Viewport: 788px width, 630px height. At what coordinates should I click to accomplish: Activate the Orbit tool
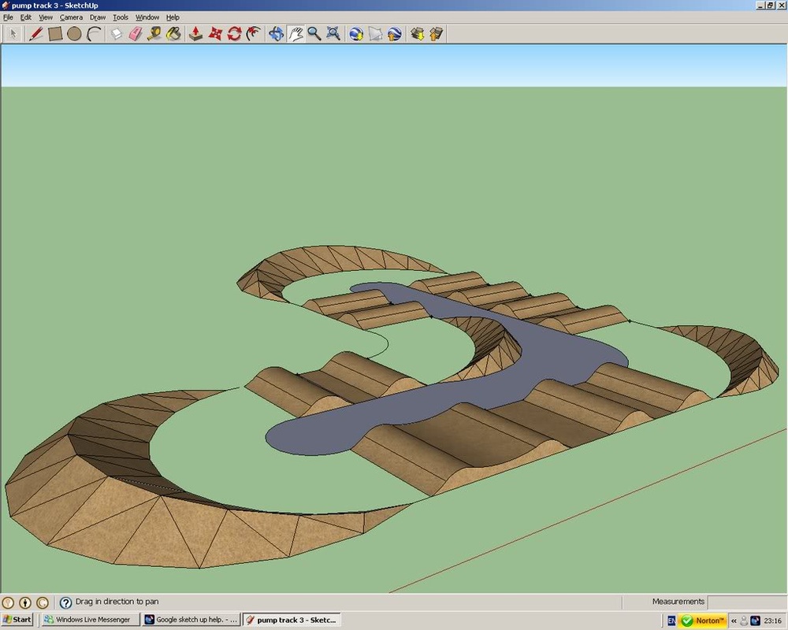[x=276, y=34]
